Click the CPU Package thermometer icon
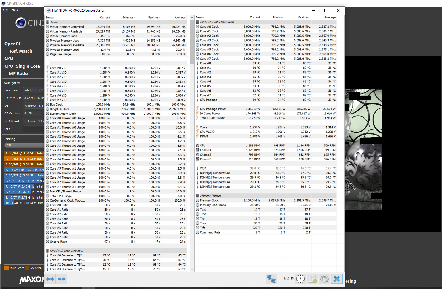The height and width of the screenshot is (289, 442). (198, 100)
